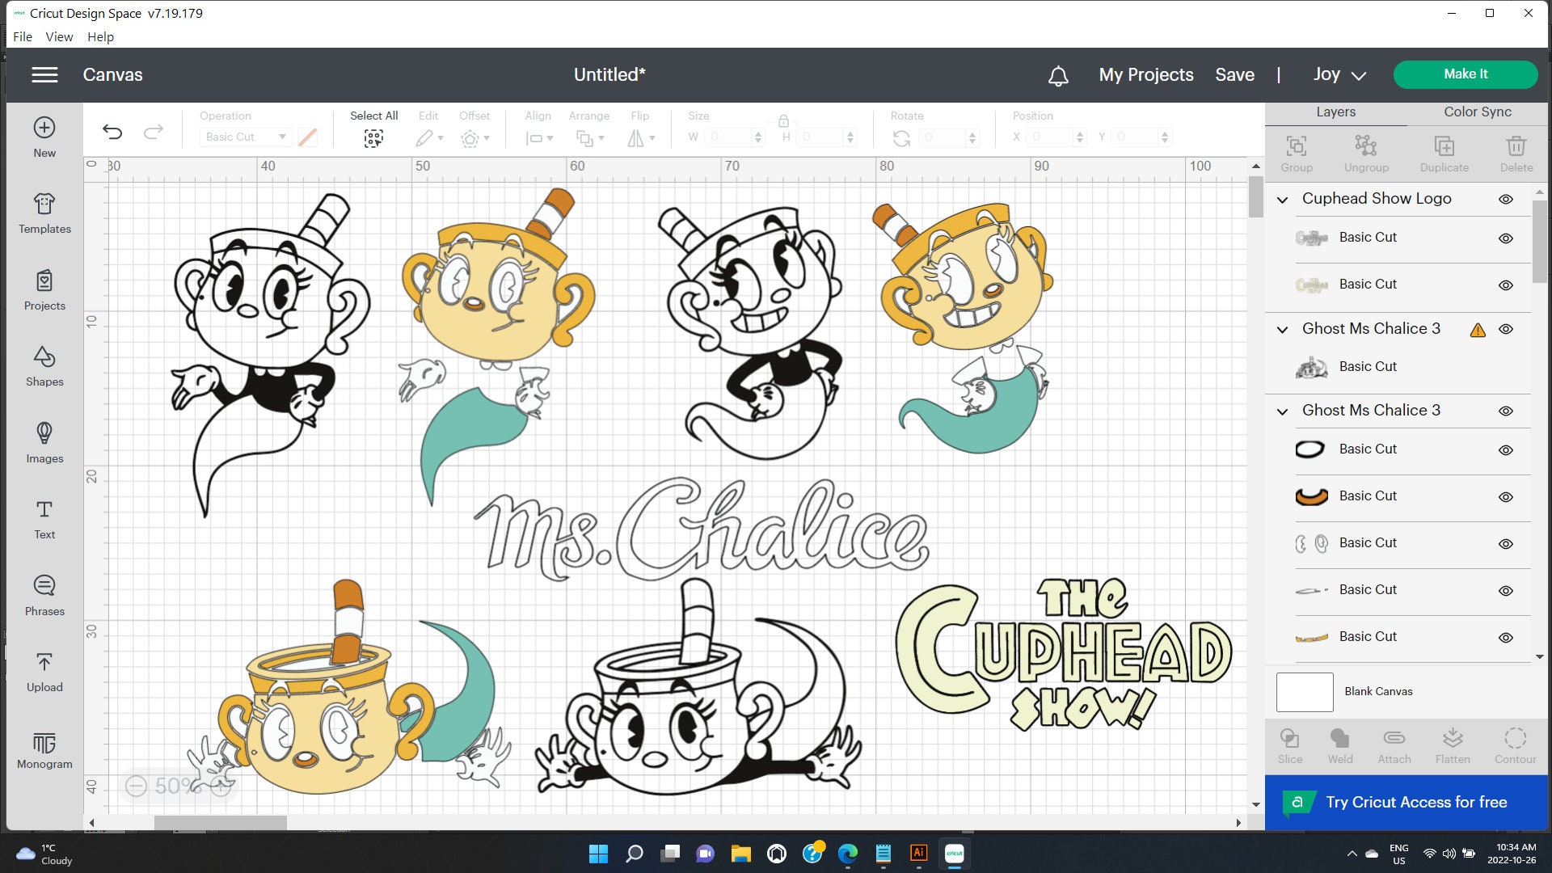Switch to the Color Sync tab
Viewport: 1552px width, 873px height.
(1478, 112)
